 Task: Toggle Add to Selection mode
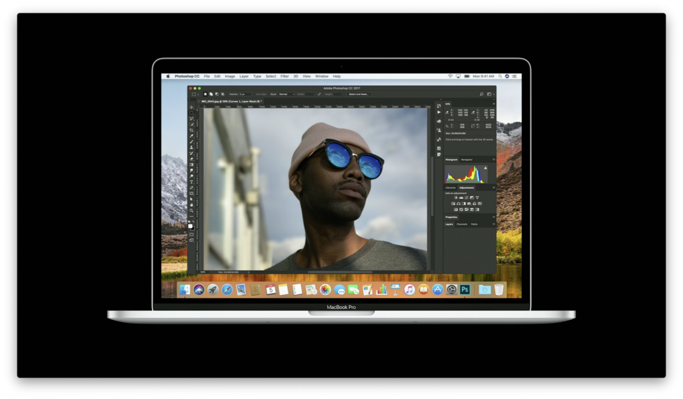click(x=211, y=94)
